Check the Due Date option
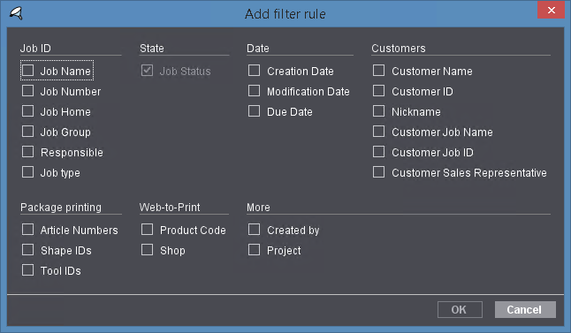 point(255,111)
